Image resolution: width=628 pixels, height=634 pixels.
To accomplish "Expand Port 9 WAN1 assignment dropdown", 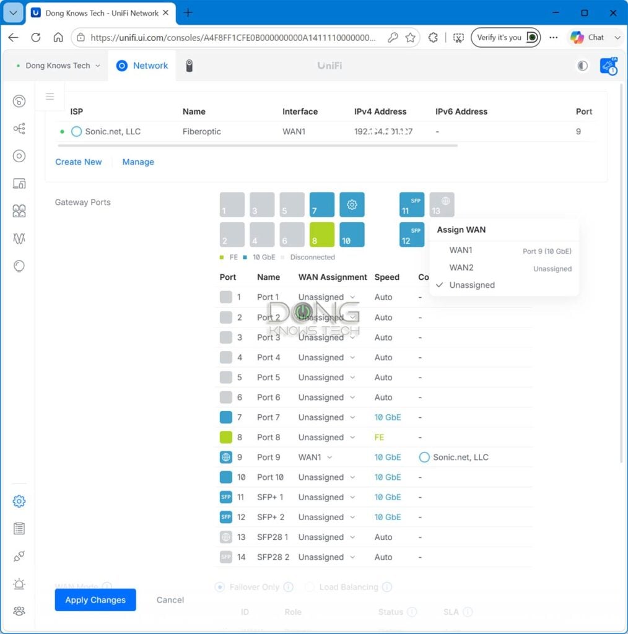I will (315, 458).
